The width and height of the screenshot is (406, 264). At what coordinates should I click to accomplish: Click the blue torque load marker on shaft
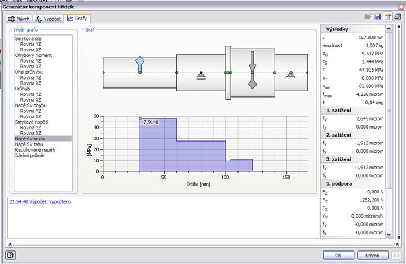pos(140,63)
